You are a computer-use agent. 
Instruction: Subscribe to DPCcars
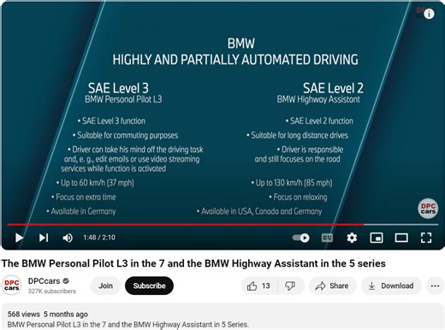point(149,286)
